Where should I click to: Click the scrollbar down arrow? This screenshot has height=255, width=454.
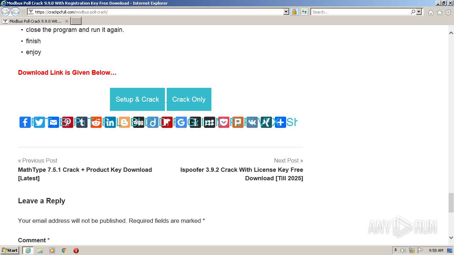pyautogui.click(x=451, y=238)
